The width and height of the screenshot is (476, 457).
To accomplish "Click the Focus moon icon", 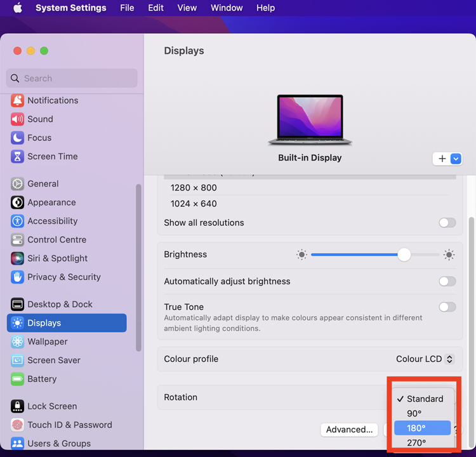I will [17, 138].
